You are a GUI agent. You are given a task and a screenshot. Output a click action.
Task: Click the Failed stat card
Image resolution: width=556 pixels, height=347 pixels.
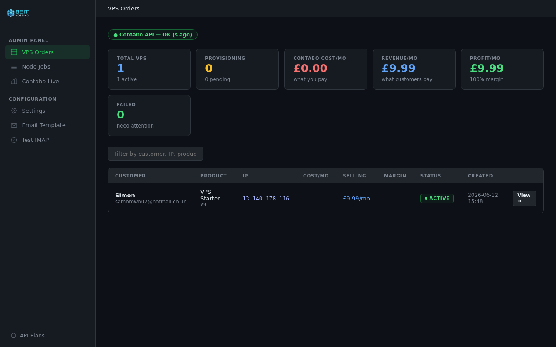[x=149, y=115]
